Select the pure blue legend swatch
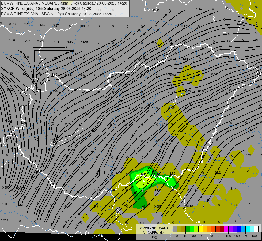 pos(239,229)
